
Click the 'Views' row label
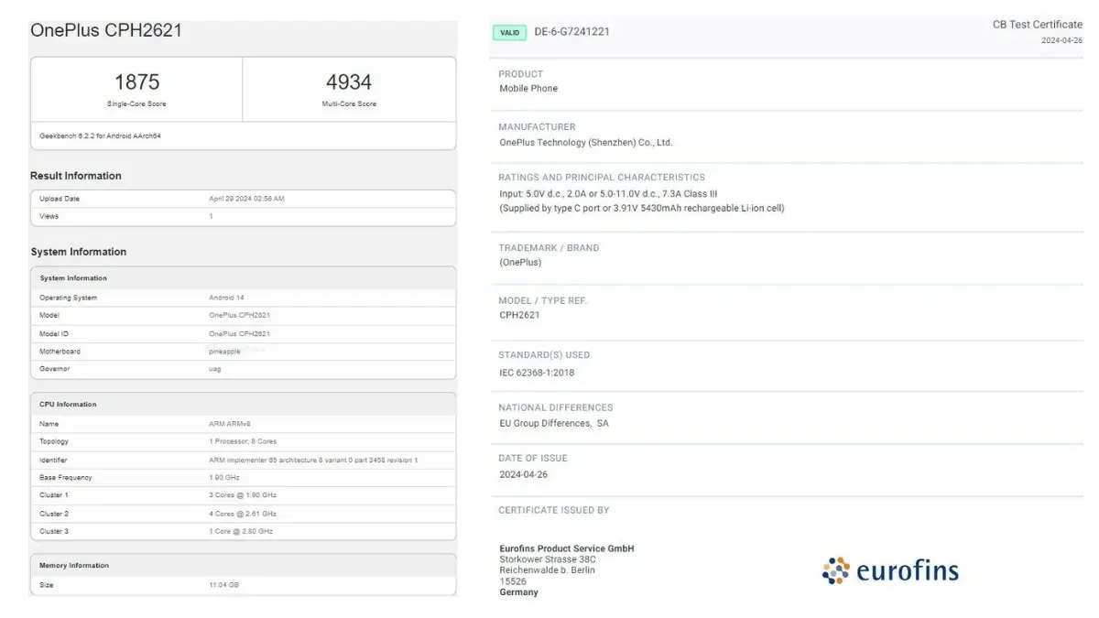[49, 216]
